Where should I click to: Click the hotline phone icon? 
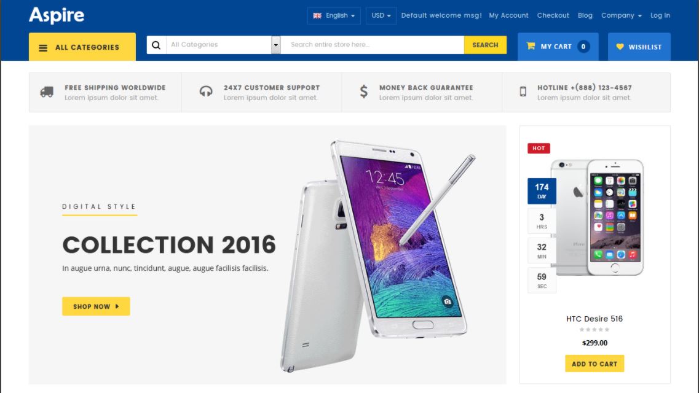(x=523, y=91)
